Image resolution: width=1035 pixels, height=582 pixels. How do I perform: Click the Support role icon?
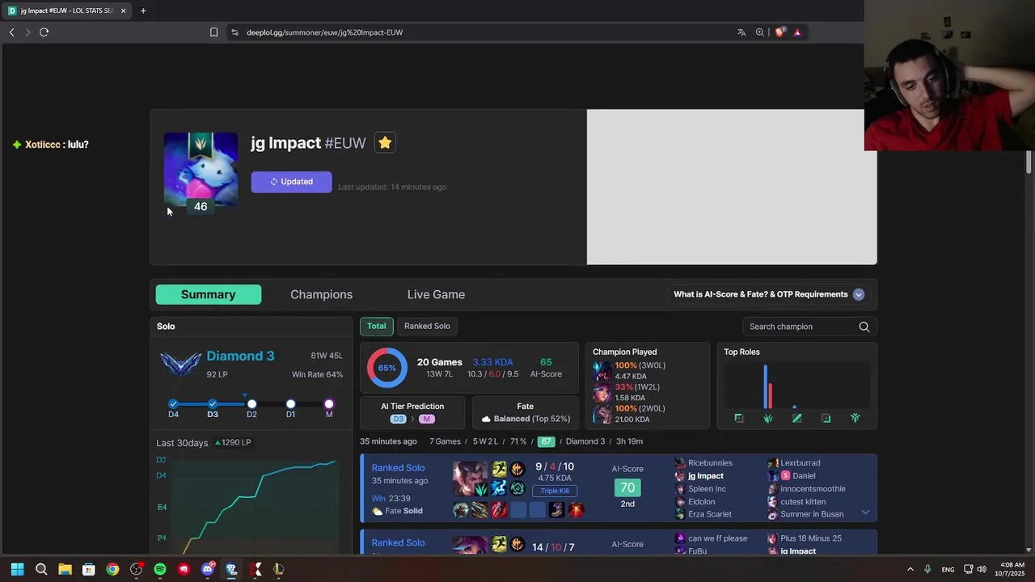(855, 418)
